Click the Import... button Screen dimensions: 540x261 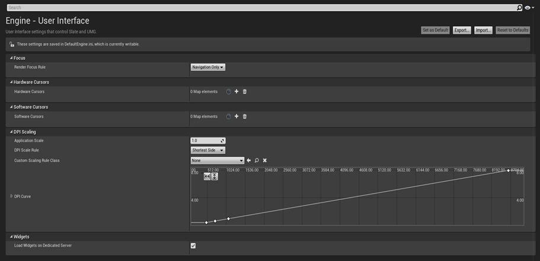click(x=483, y=30)
